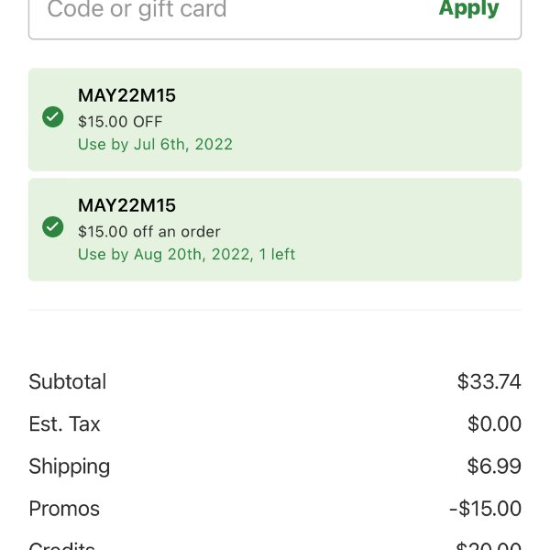Screen dimensions: 550x550
Task: Click the $15.00 off an order text
Action: click(x=149, y=232)
